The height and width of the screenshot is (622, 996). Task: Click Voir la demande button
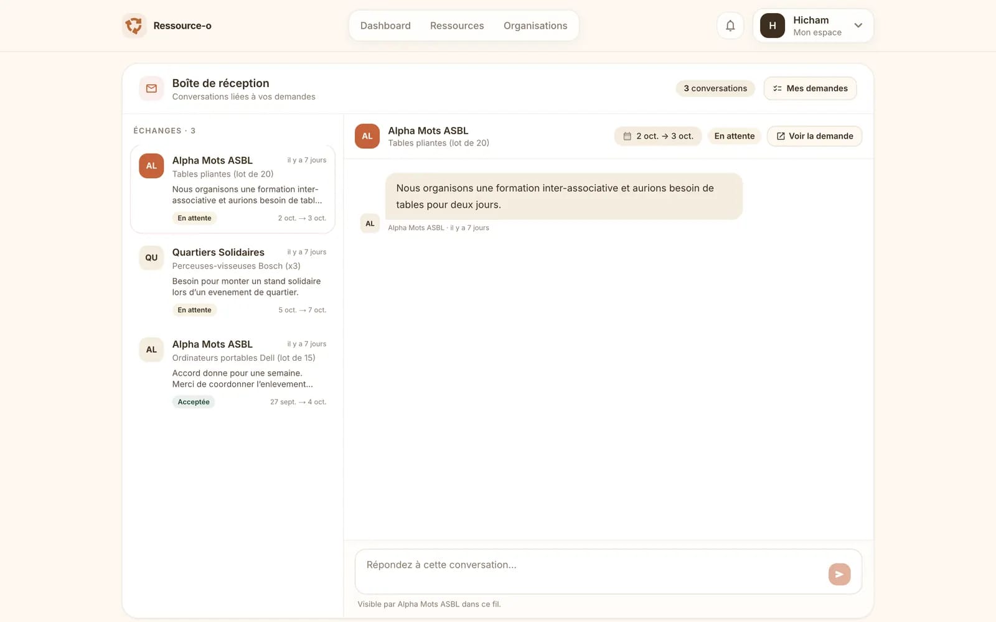[x=814, y=136]
